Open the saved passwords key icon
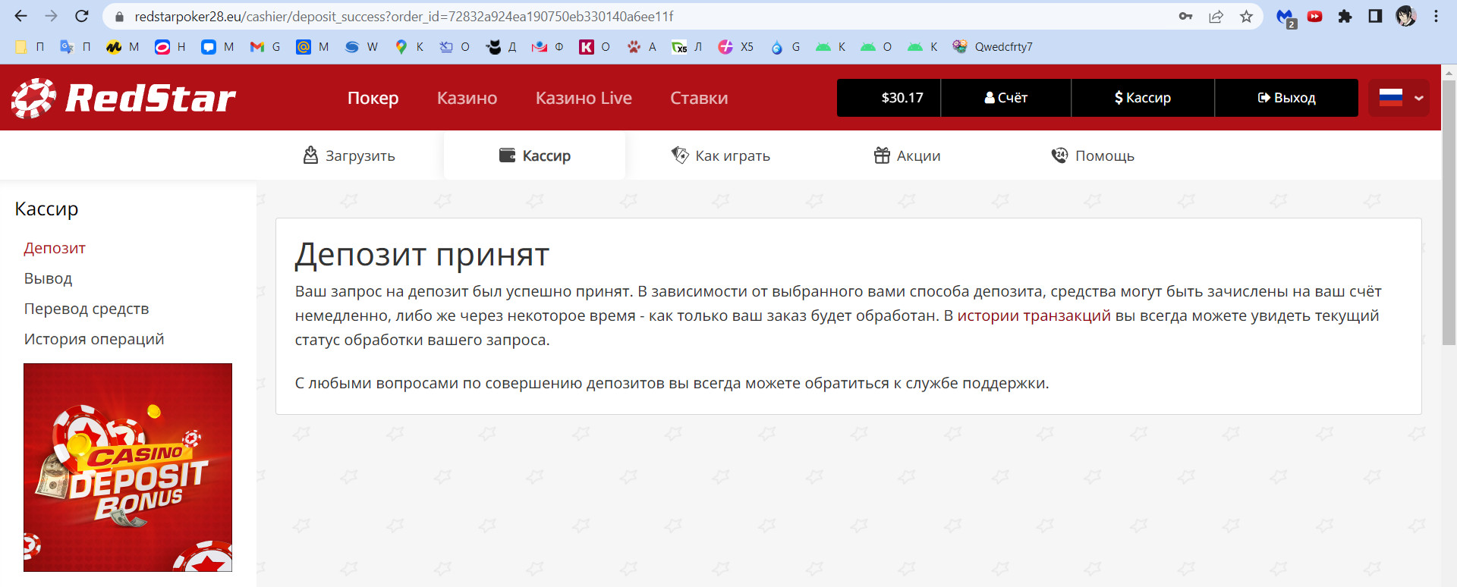Image resolution: width=1457 pixels, height=587 pixels. pyautogui.click(x=1185, y=16)
